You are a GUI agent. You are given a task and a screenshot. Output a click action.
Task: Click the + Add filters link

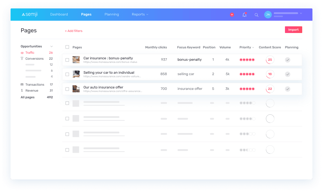point(74,31)
